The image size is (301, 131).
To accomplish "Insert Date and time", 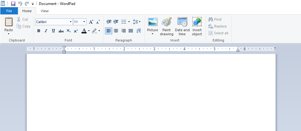I will click(182, 27).
